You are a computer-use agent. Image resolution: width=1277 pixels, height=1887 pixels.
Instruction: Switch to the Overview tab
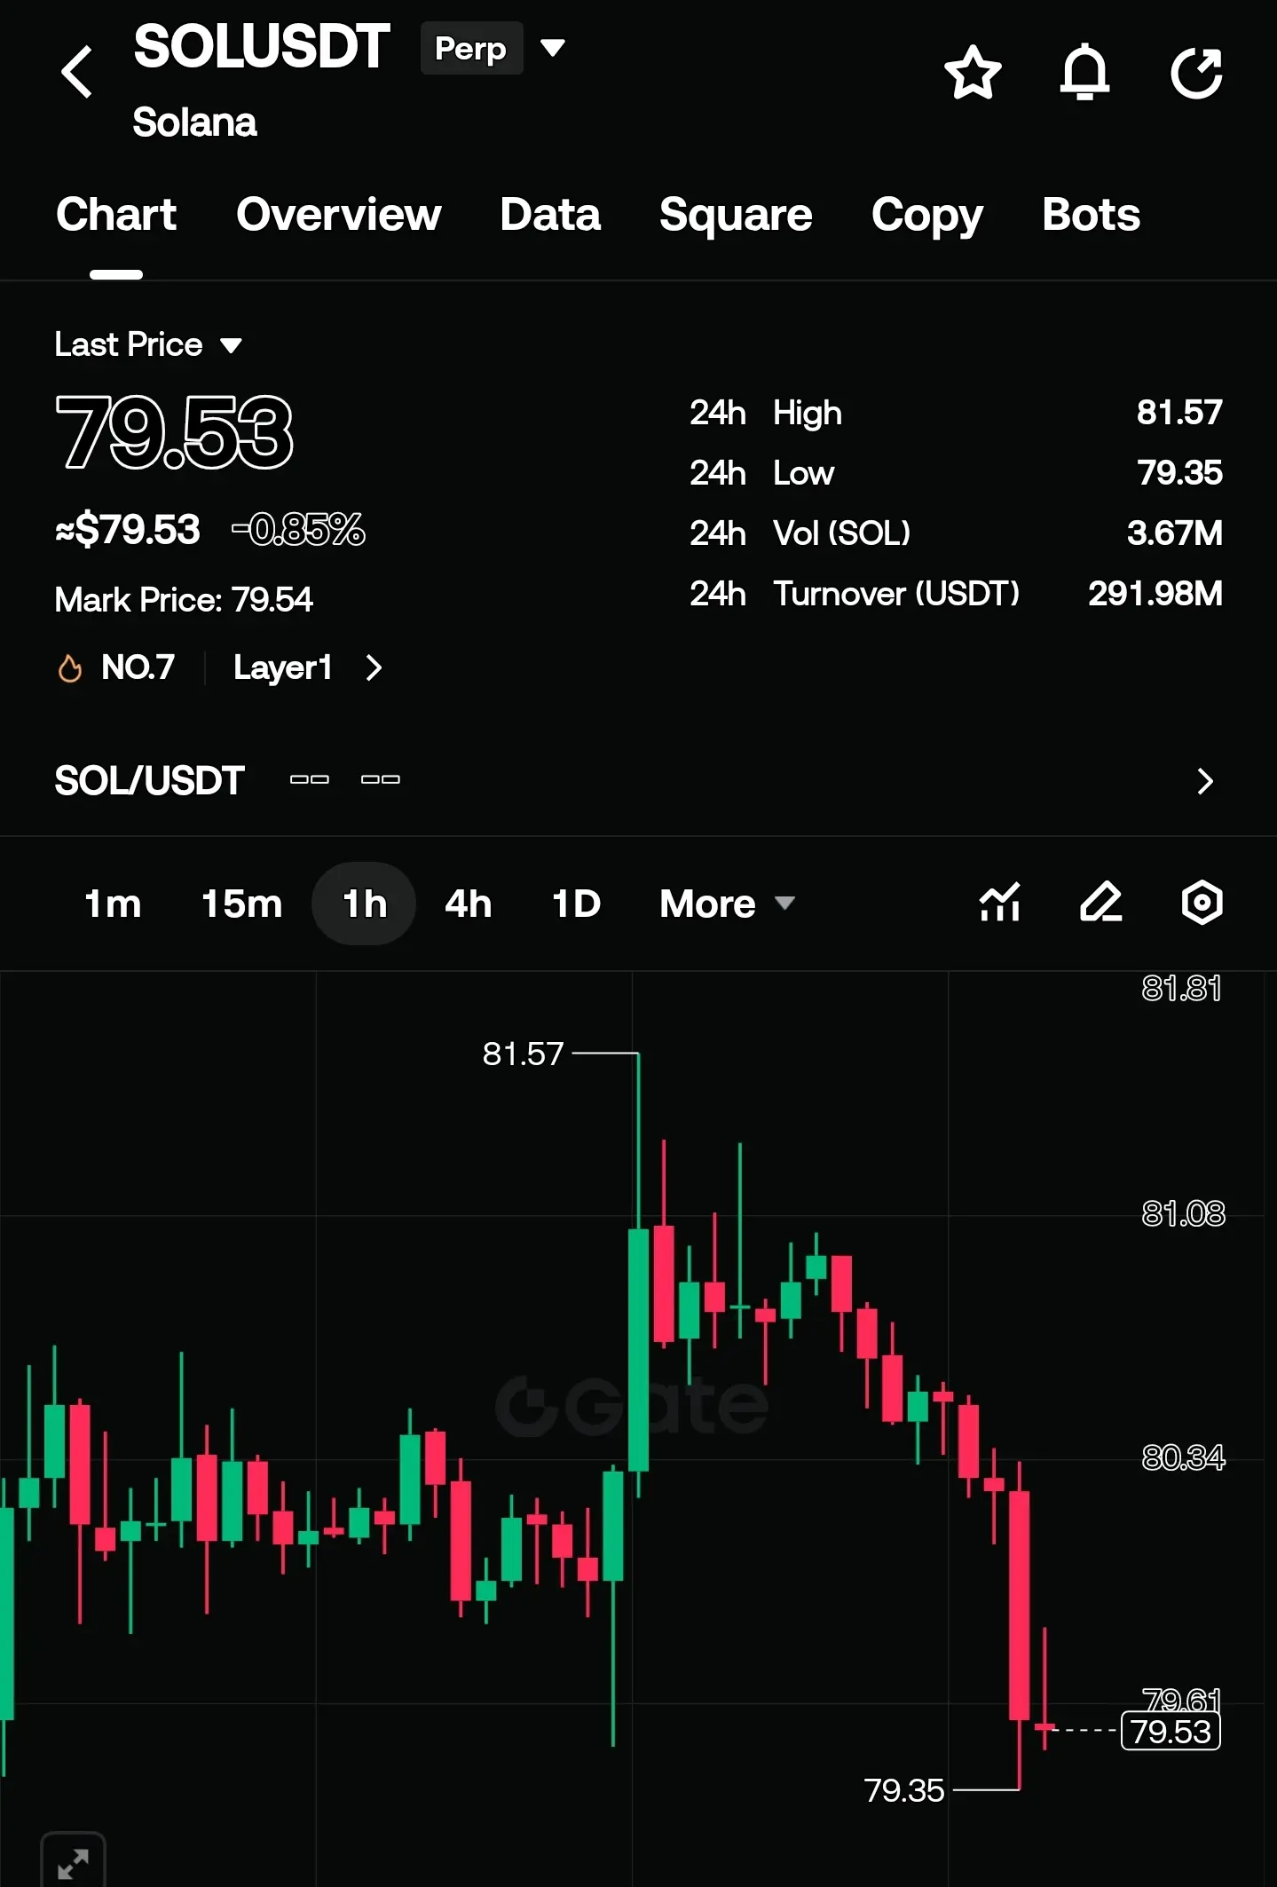coord(339,215)
